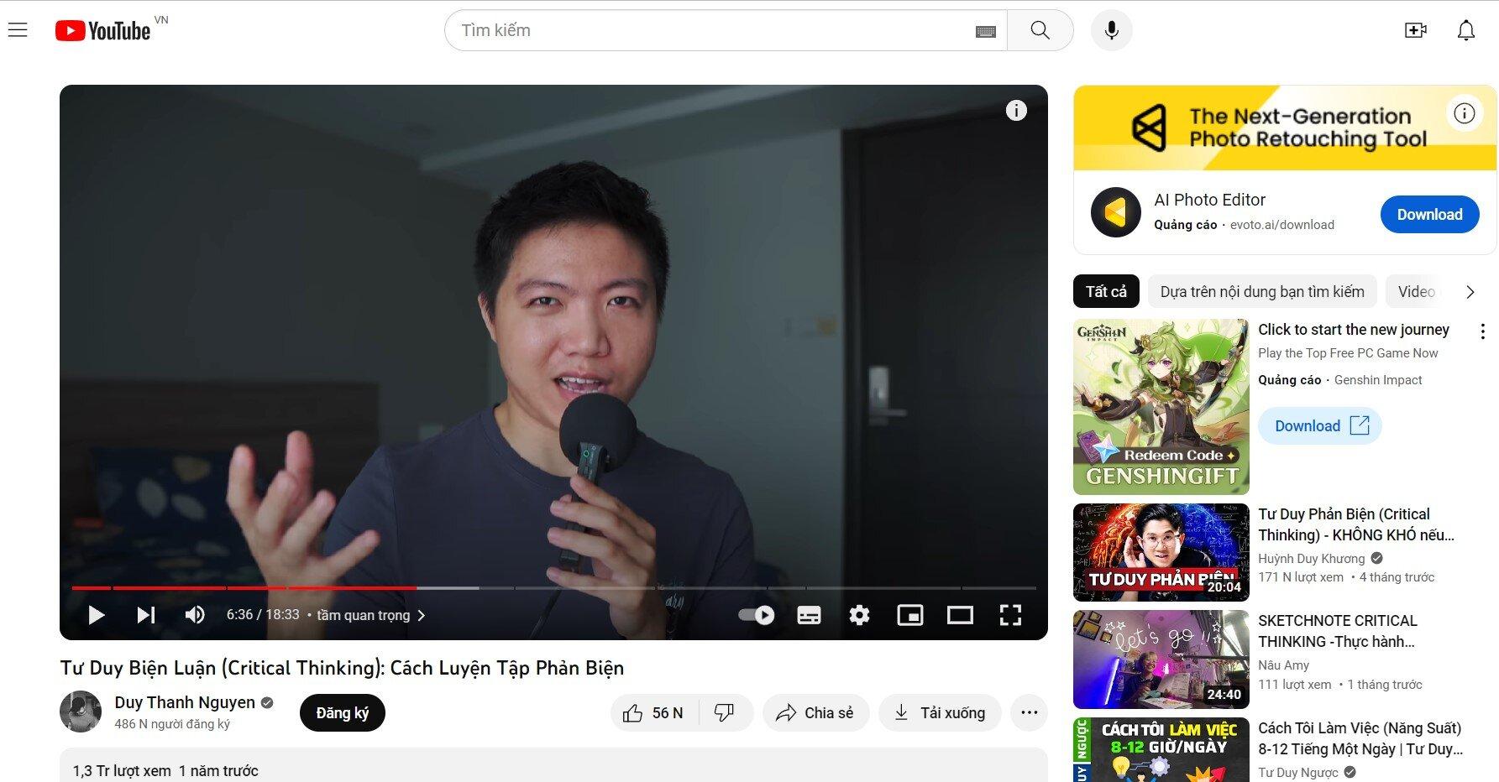1499x782 pixels.
Task: Expand the 'tầm quan trọng' chapter chevron
Action: (x=422, y=615)
